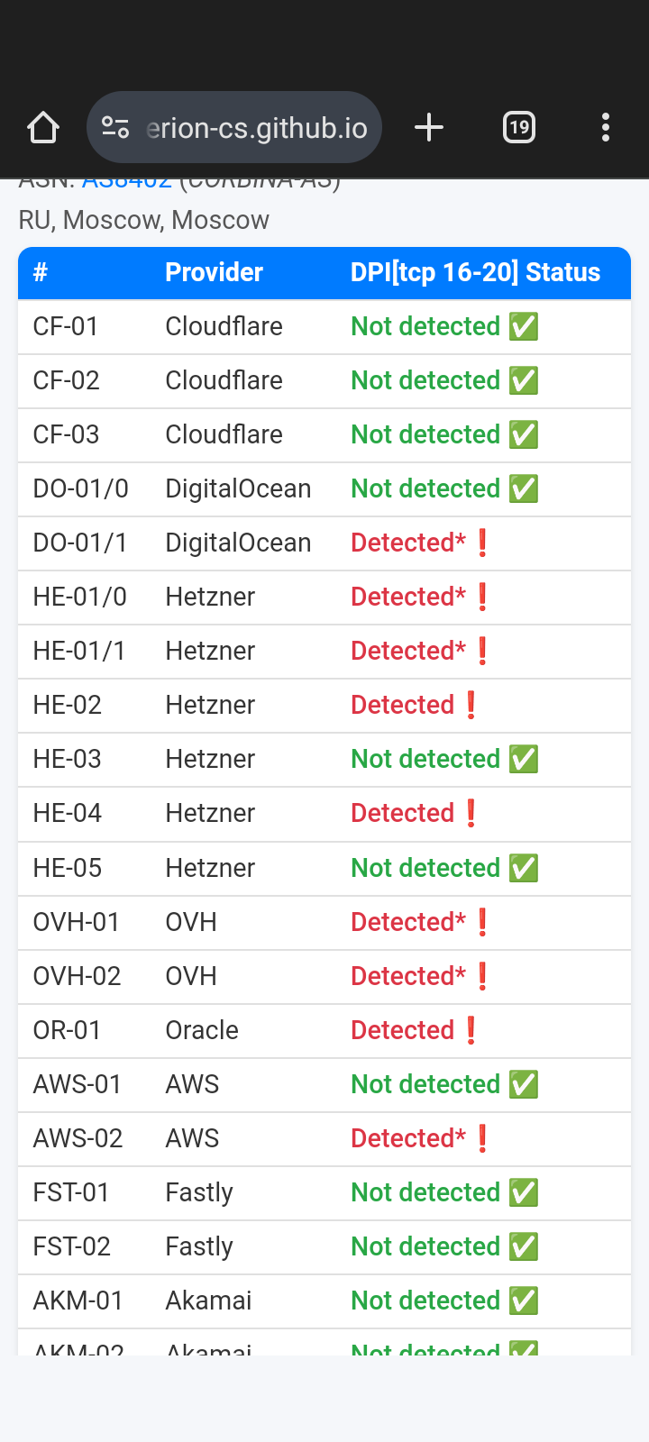649x1442 pixels.
Task: Click the Detected* status for OVH-02
Action: 408,976
